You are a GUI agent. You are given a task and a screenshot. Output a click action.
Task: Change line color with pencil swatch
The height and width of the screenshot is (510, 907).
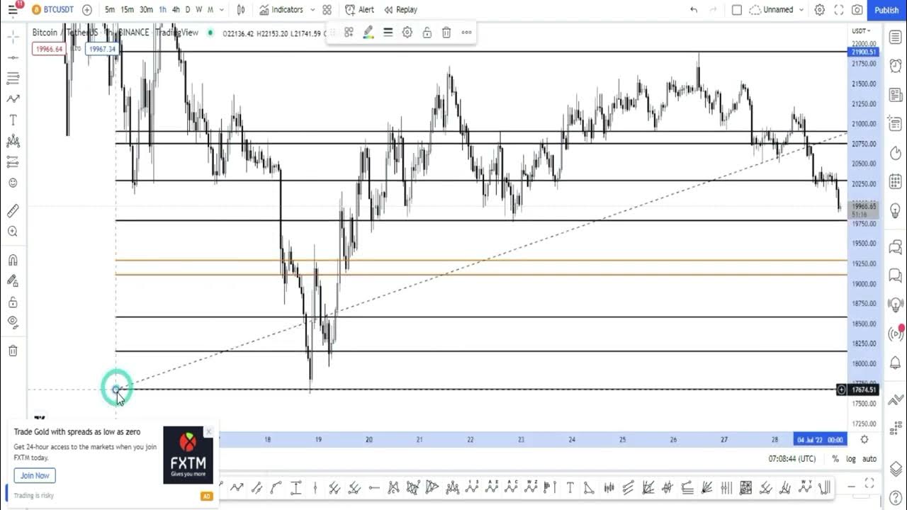pos(368,32)
